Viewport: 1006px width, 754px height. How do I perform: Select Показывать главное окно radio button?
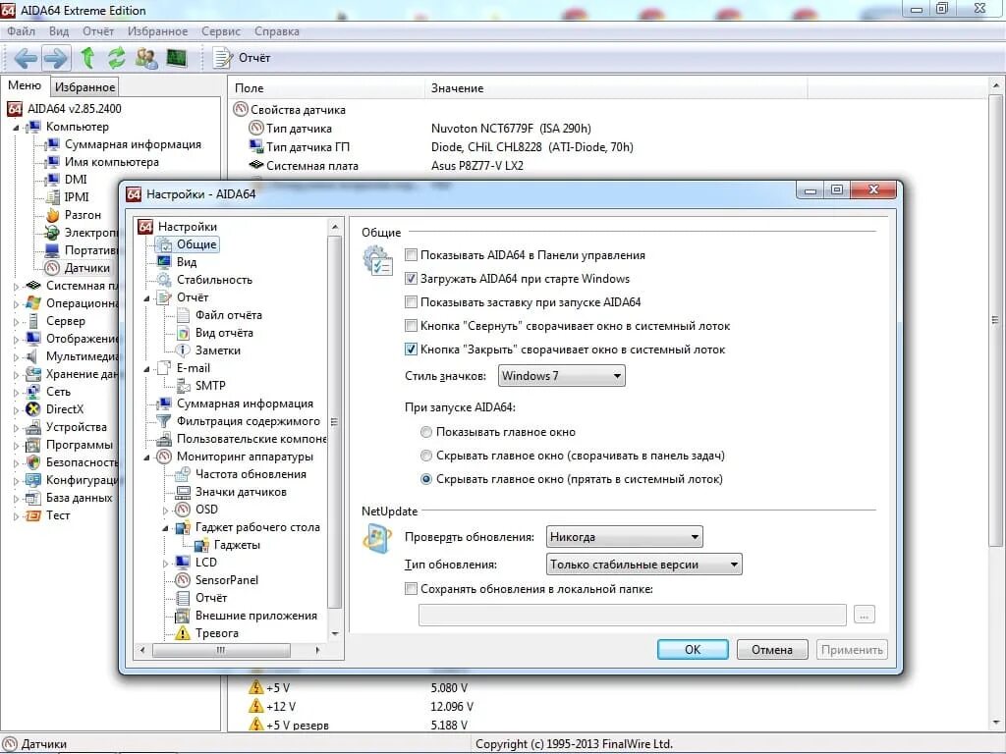426,432
